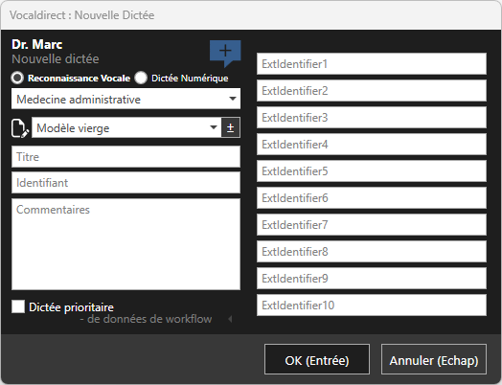
Task: Click the blue speech bubble plus icon
Action: point(225,53)
